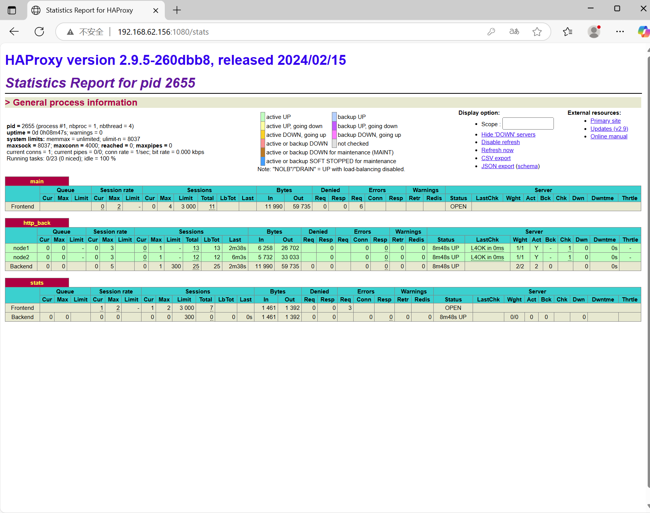Close the Statistics Report for HAProxy tab
This screenshot has width=650, height=513.
[156, 11]
